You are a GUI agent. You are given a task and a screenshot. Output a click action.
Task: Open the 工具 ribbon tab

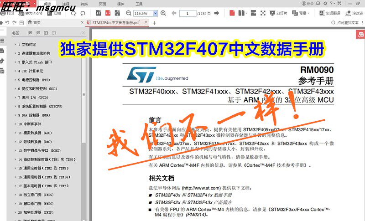[139, 4]
